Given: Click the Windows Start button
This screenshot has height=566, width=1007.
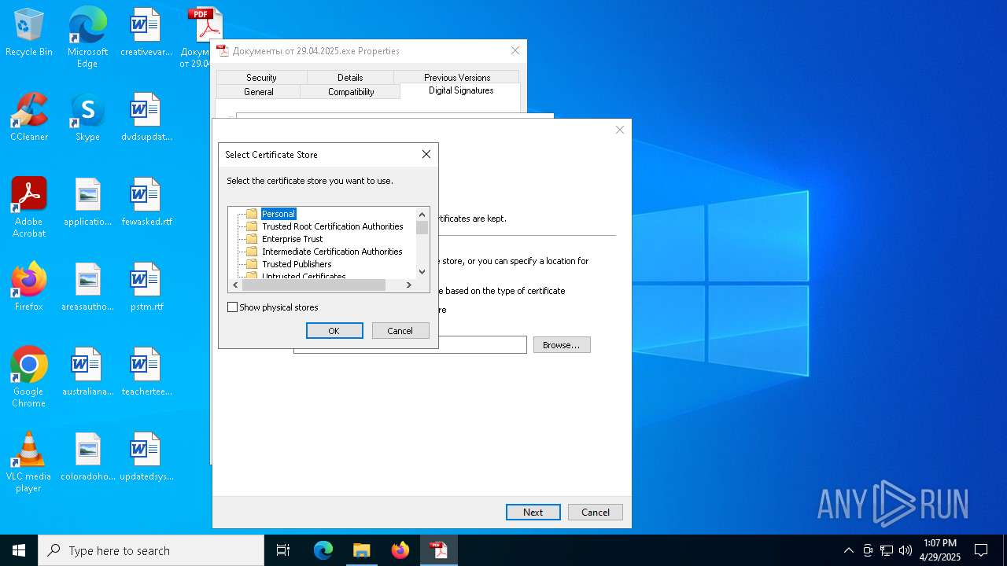Looking at the screenshot, I should [x=19, y=550].
